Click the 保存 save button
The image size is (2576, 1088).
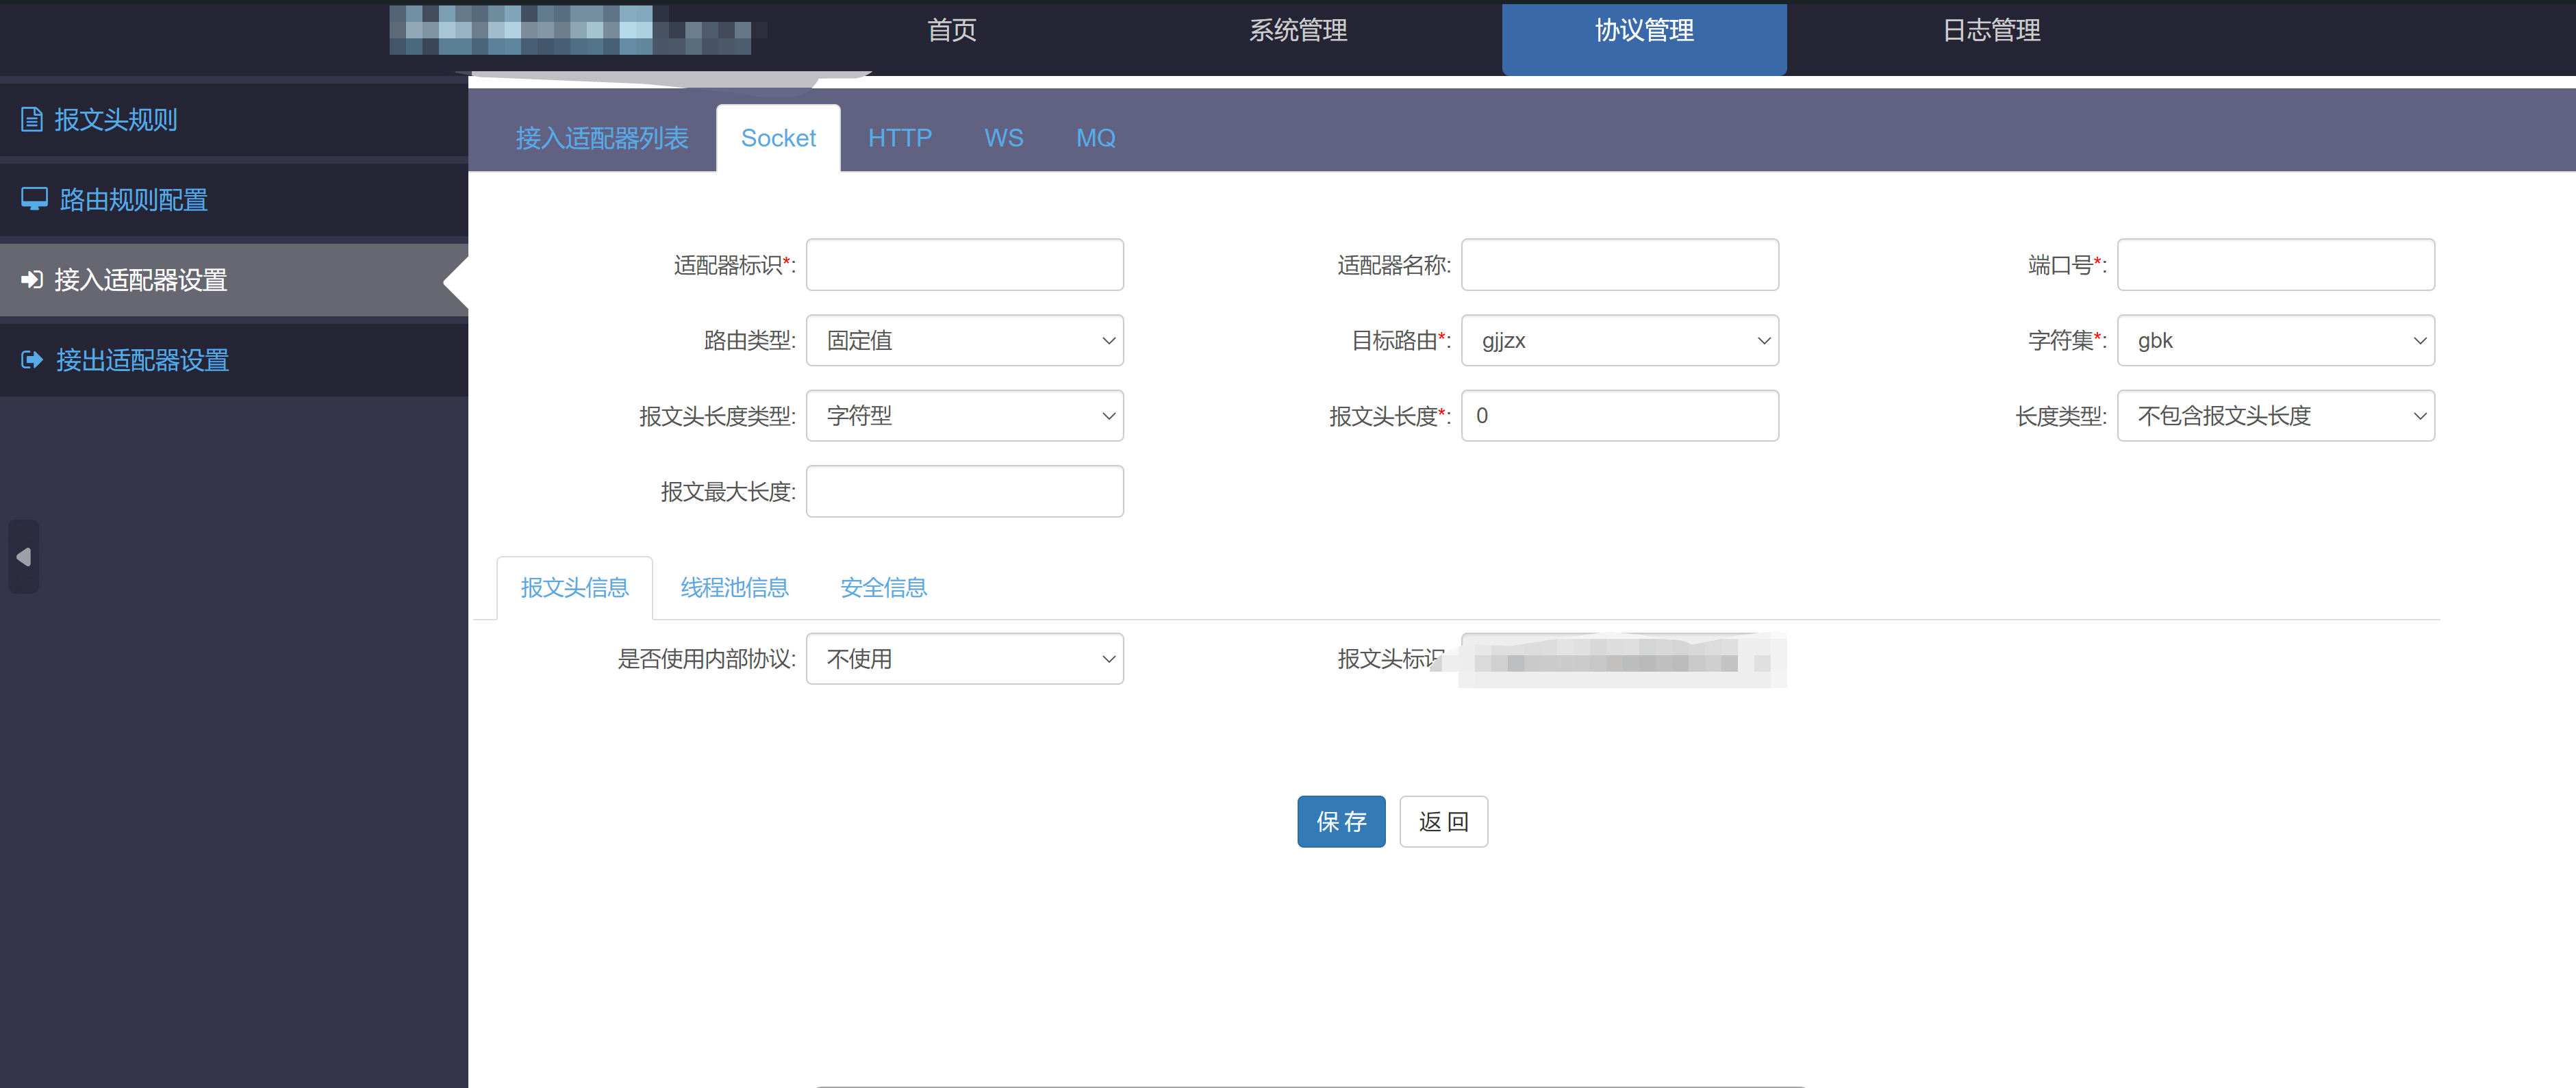[x=1341, y=822]
